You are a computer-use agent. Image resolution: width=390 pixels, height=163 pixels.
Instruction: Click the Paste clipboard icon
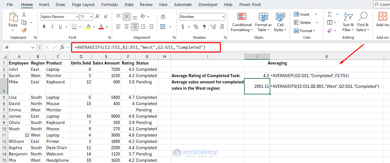[x=13, y=17]
